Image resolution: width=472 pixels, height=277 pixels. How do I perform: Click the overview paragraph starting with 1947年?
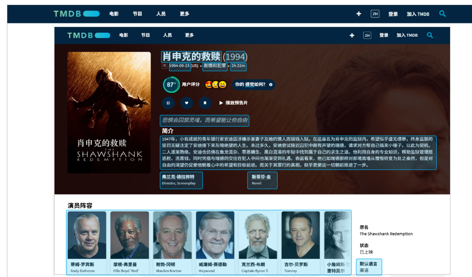point(298,152)
